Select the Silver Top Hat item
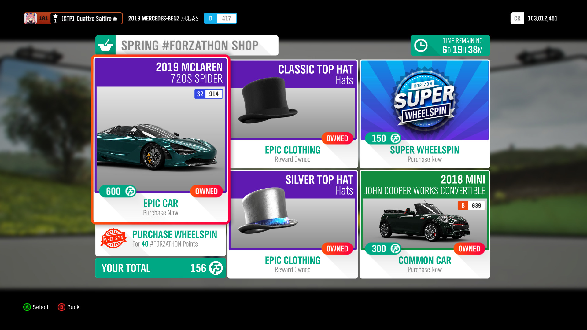 [293, 224]
